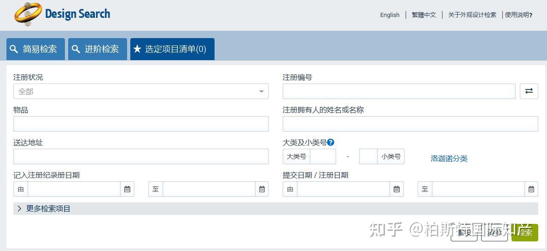Open the 使用说明 help link
The width and height of the screenshot is (547, 251).
[x=518, y=15]
